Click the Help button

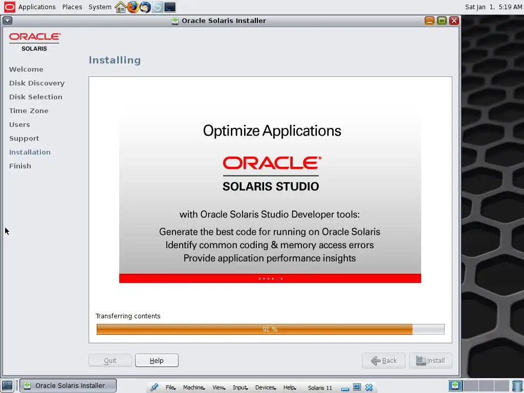157,361
